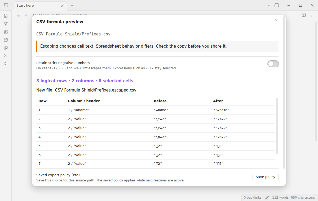Click the After cell "'\t=2"
The height and width of the screenshot is (201, 318).
tap(220, 119)
